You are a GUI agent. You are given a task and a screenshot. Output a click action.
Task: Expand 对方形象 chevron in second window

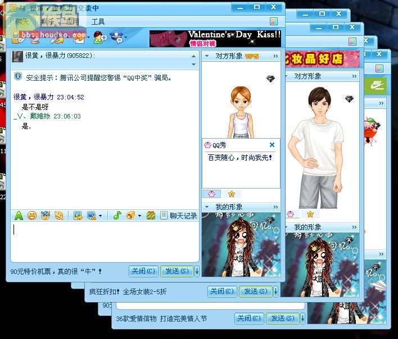tap(354, 76)
